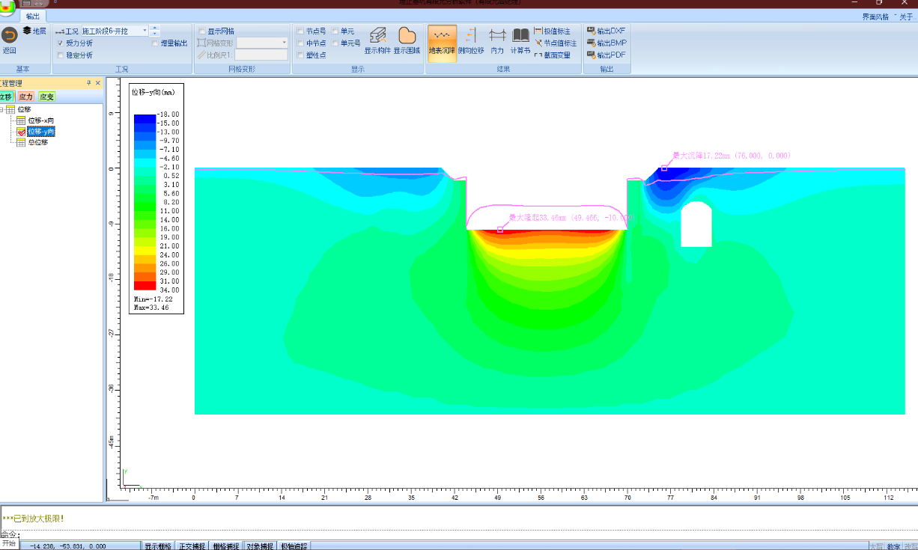918x550 pixels.
Task: Export the result via 输出PDF
Action: (x=607, y=55)
